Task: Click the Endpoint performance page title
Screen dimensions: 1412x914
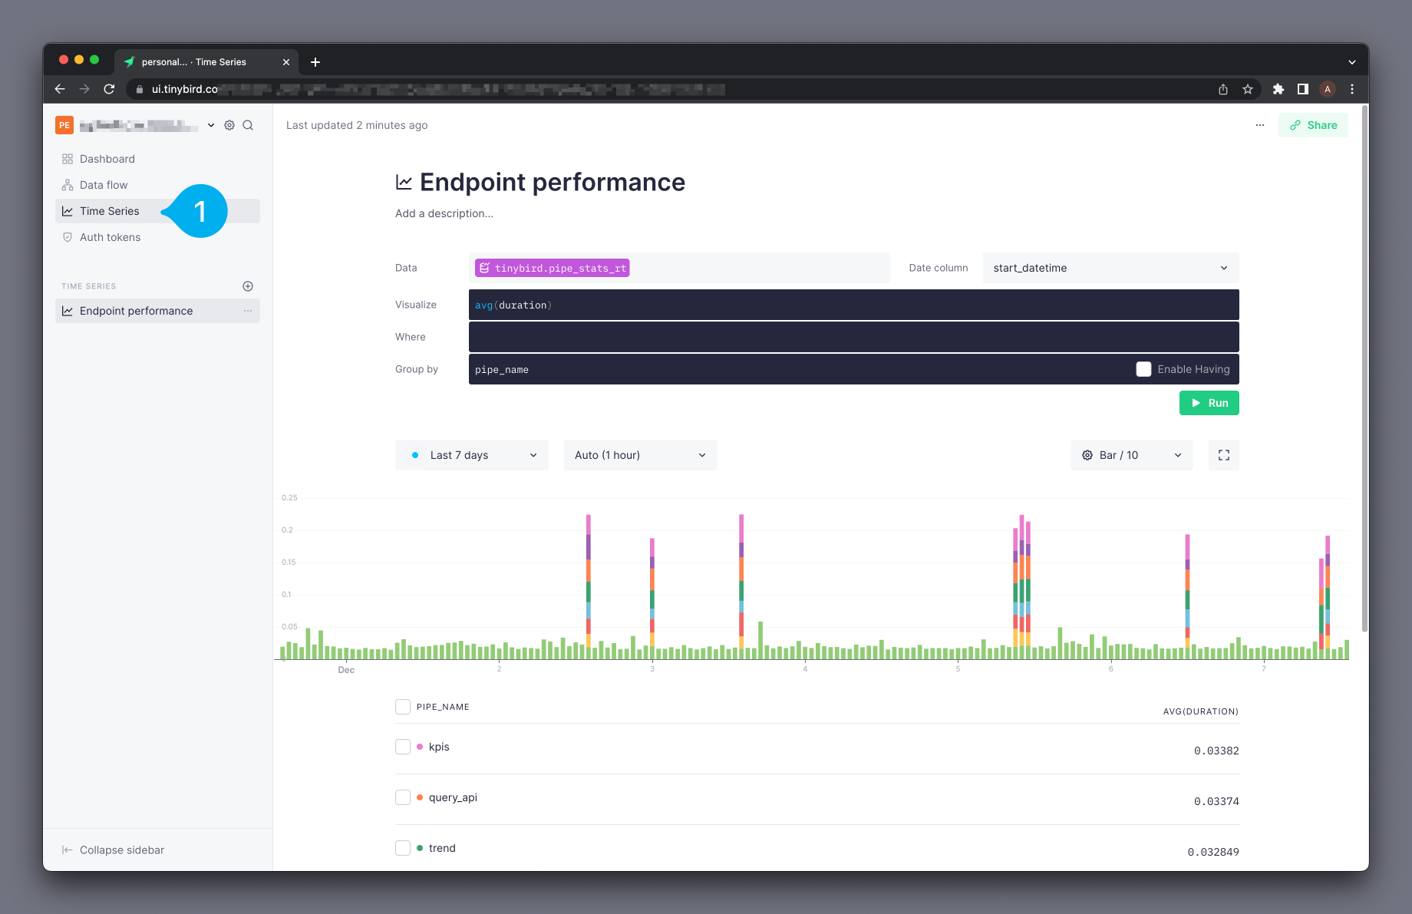Action: pos(553,182)
